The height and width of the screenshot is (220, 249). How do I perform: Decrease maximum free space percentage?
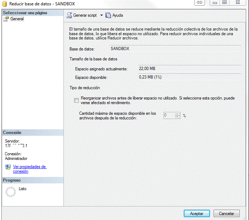(177, 117)
